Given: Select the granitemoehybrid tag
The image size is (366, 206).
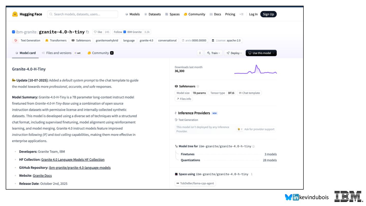Looking at the screenshot, I should pyautogui.click(x=107, y=40).
